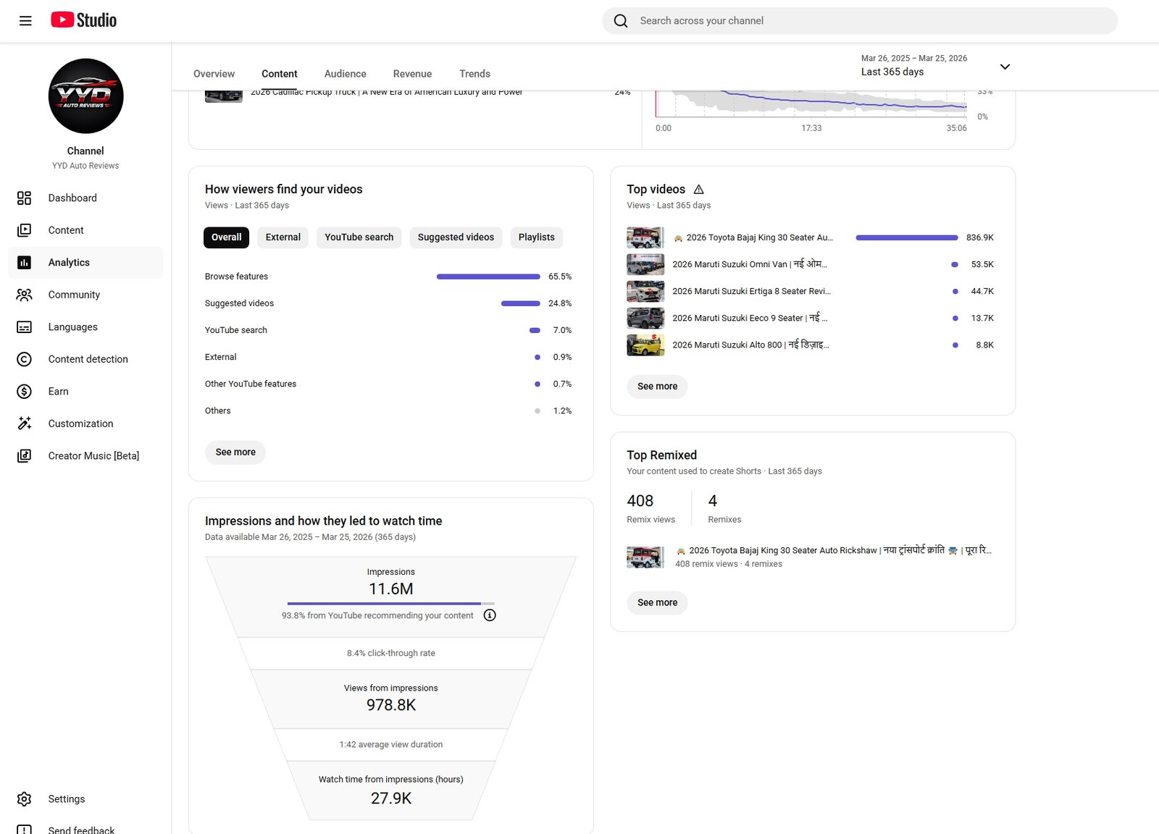Open the Earn monetization icon
This screenshot has width=1159, height=834.
[24, 392]
